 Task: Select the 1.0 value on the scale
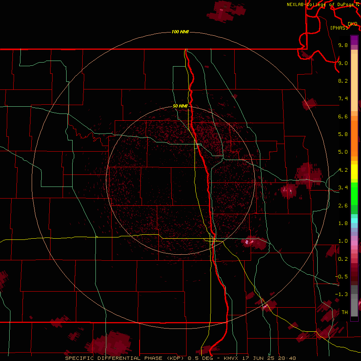[x=343, y=241]
